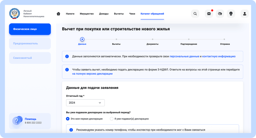The image size is (256, 138).
Task: Open the user profile icon
Action: (x=244, y=14)
